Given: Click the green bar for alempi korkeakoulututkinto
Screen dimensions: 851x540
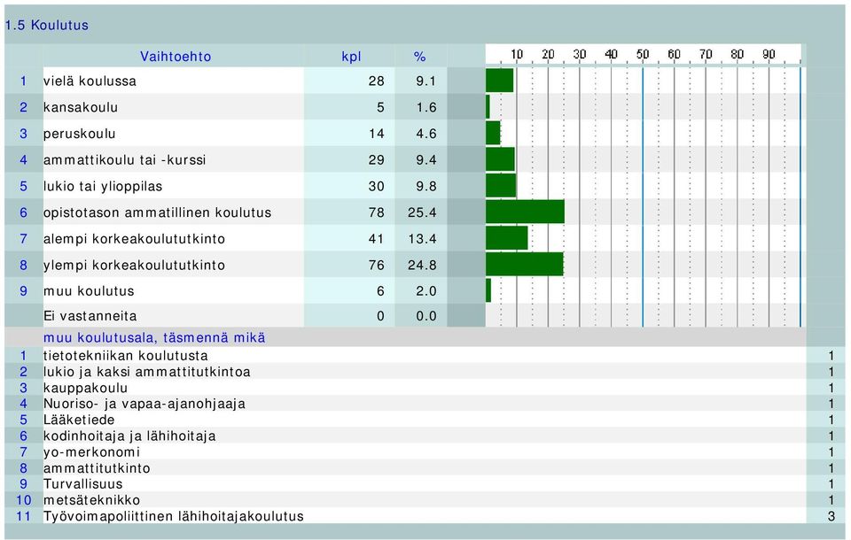Looking at the screenshot, I should (507, 238).
